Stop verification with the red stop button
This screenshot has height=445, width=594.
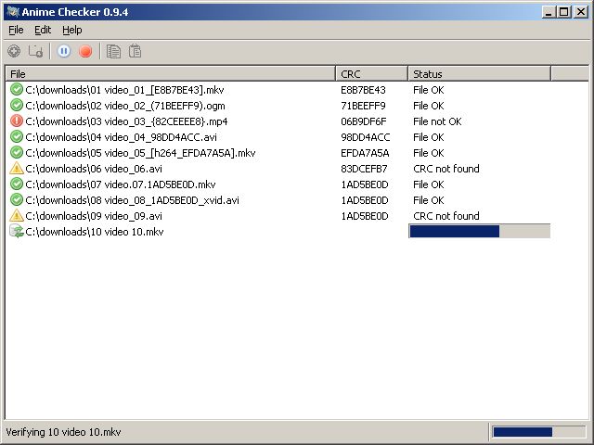coord(85,51)
